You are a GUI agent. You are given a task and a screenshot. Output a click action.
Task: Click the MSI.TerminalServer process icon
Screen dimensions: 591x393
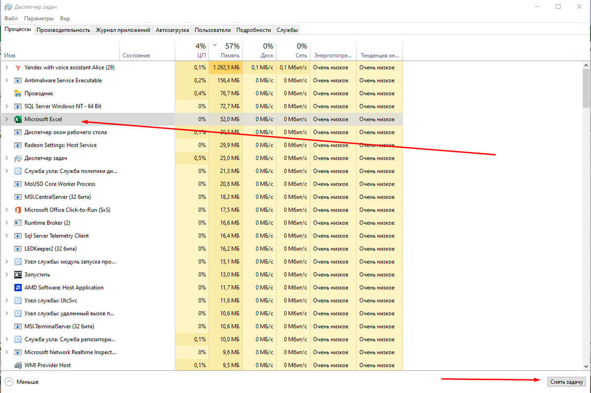[x=18, y=326]
